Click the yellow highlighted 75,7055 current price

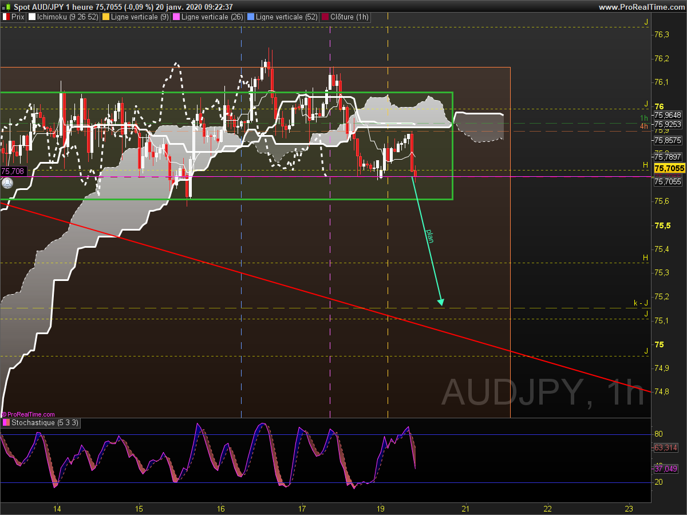(x=669, y=168)
